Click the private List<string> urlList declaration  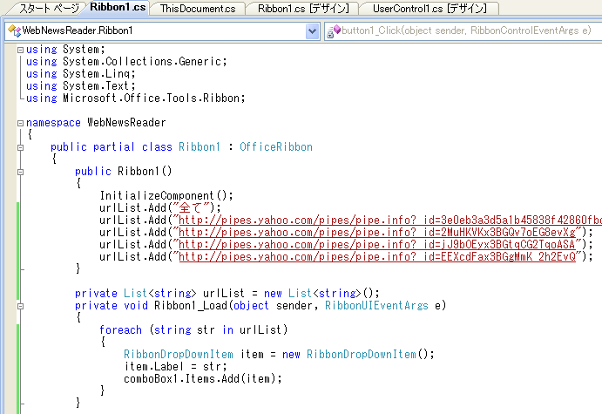coord(227,294)
